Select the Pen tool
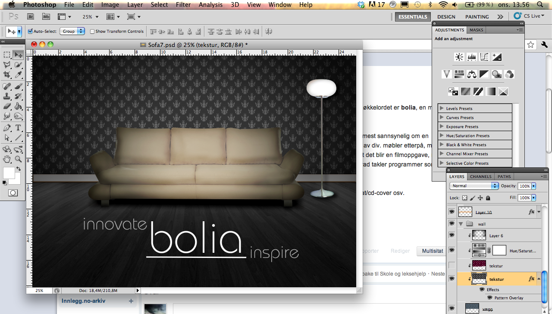The height and width of the screenshot is (314, 552). 7,128
